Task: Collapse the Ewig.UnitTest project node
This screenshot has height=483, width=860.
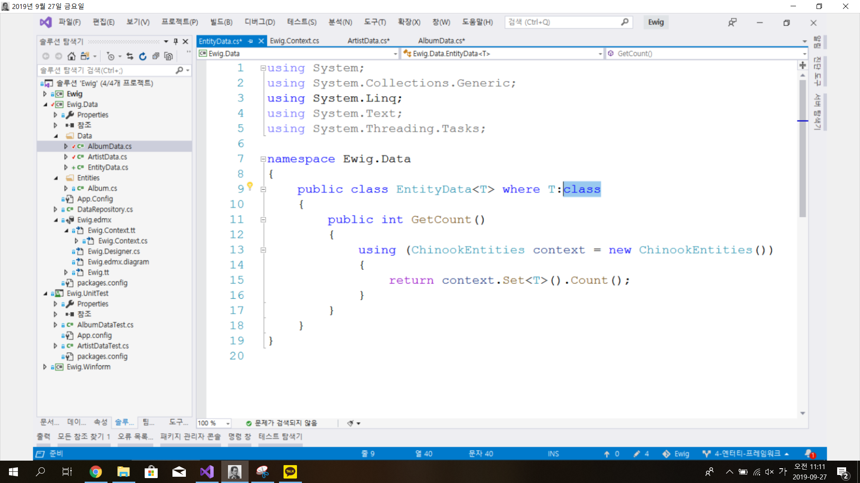Action: 45,293
